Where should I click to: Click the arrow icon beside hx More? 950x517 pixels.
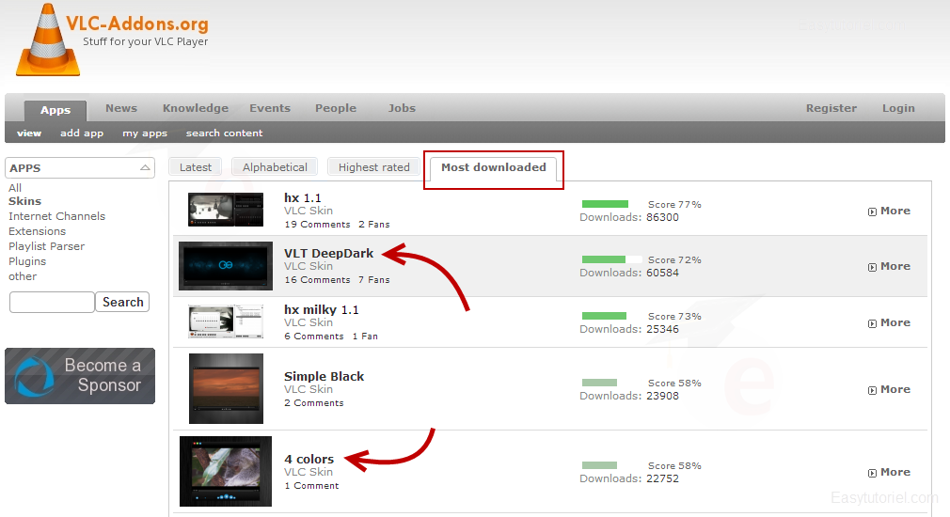[x=872, y=211]
